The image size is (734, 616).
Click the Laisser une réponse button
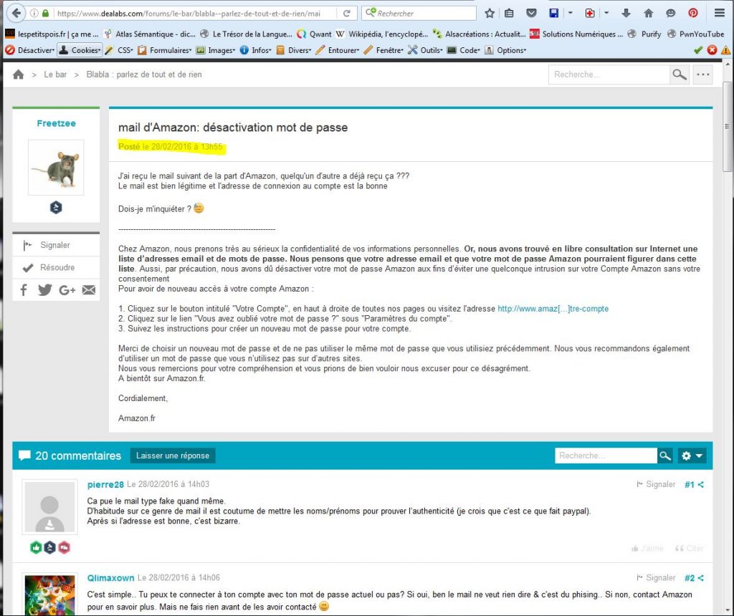click(173, 456)
